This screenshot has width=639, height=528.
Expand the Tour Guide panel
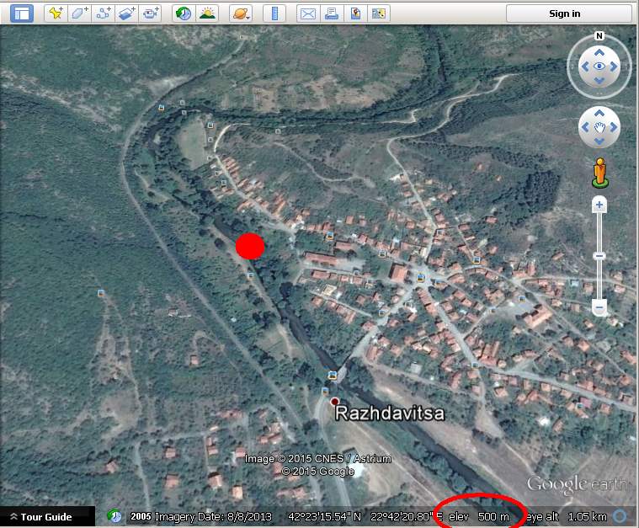coord(40,517)
